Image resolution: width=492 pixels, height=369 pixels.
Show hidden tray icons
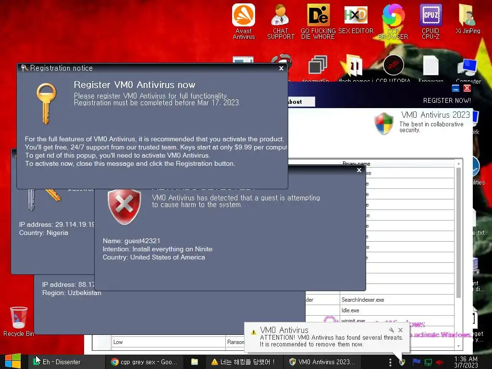tap(390, 362)
